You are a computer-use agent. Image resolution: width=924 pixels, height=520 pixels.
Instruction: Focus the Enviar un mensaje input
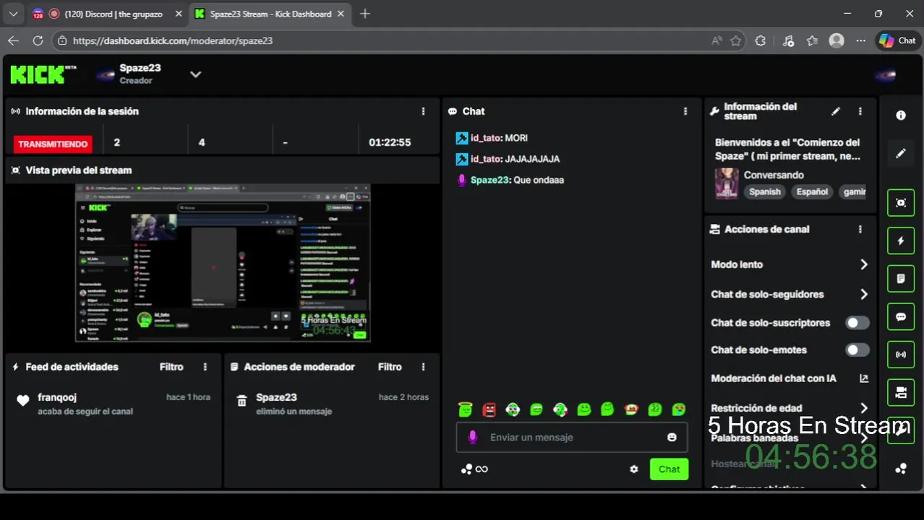tap(571, 437)
